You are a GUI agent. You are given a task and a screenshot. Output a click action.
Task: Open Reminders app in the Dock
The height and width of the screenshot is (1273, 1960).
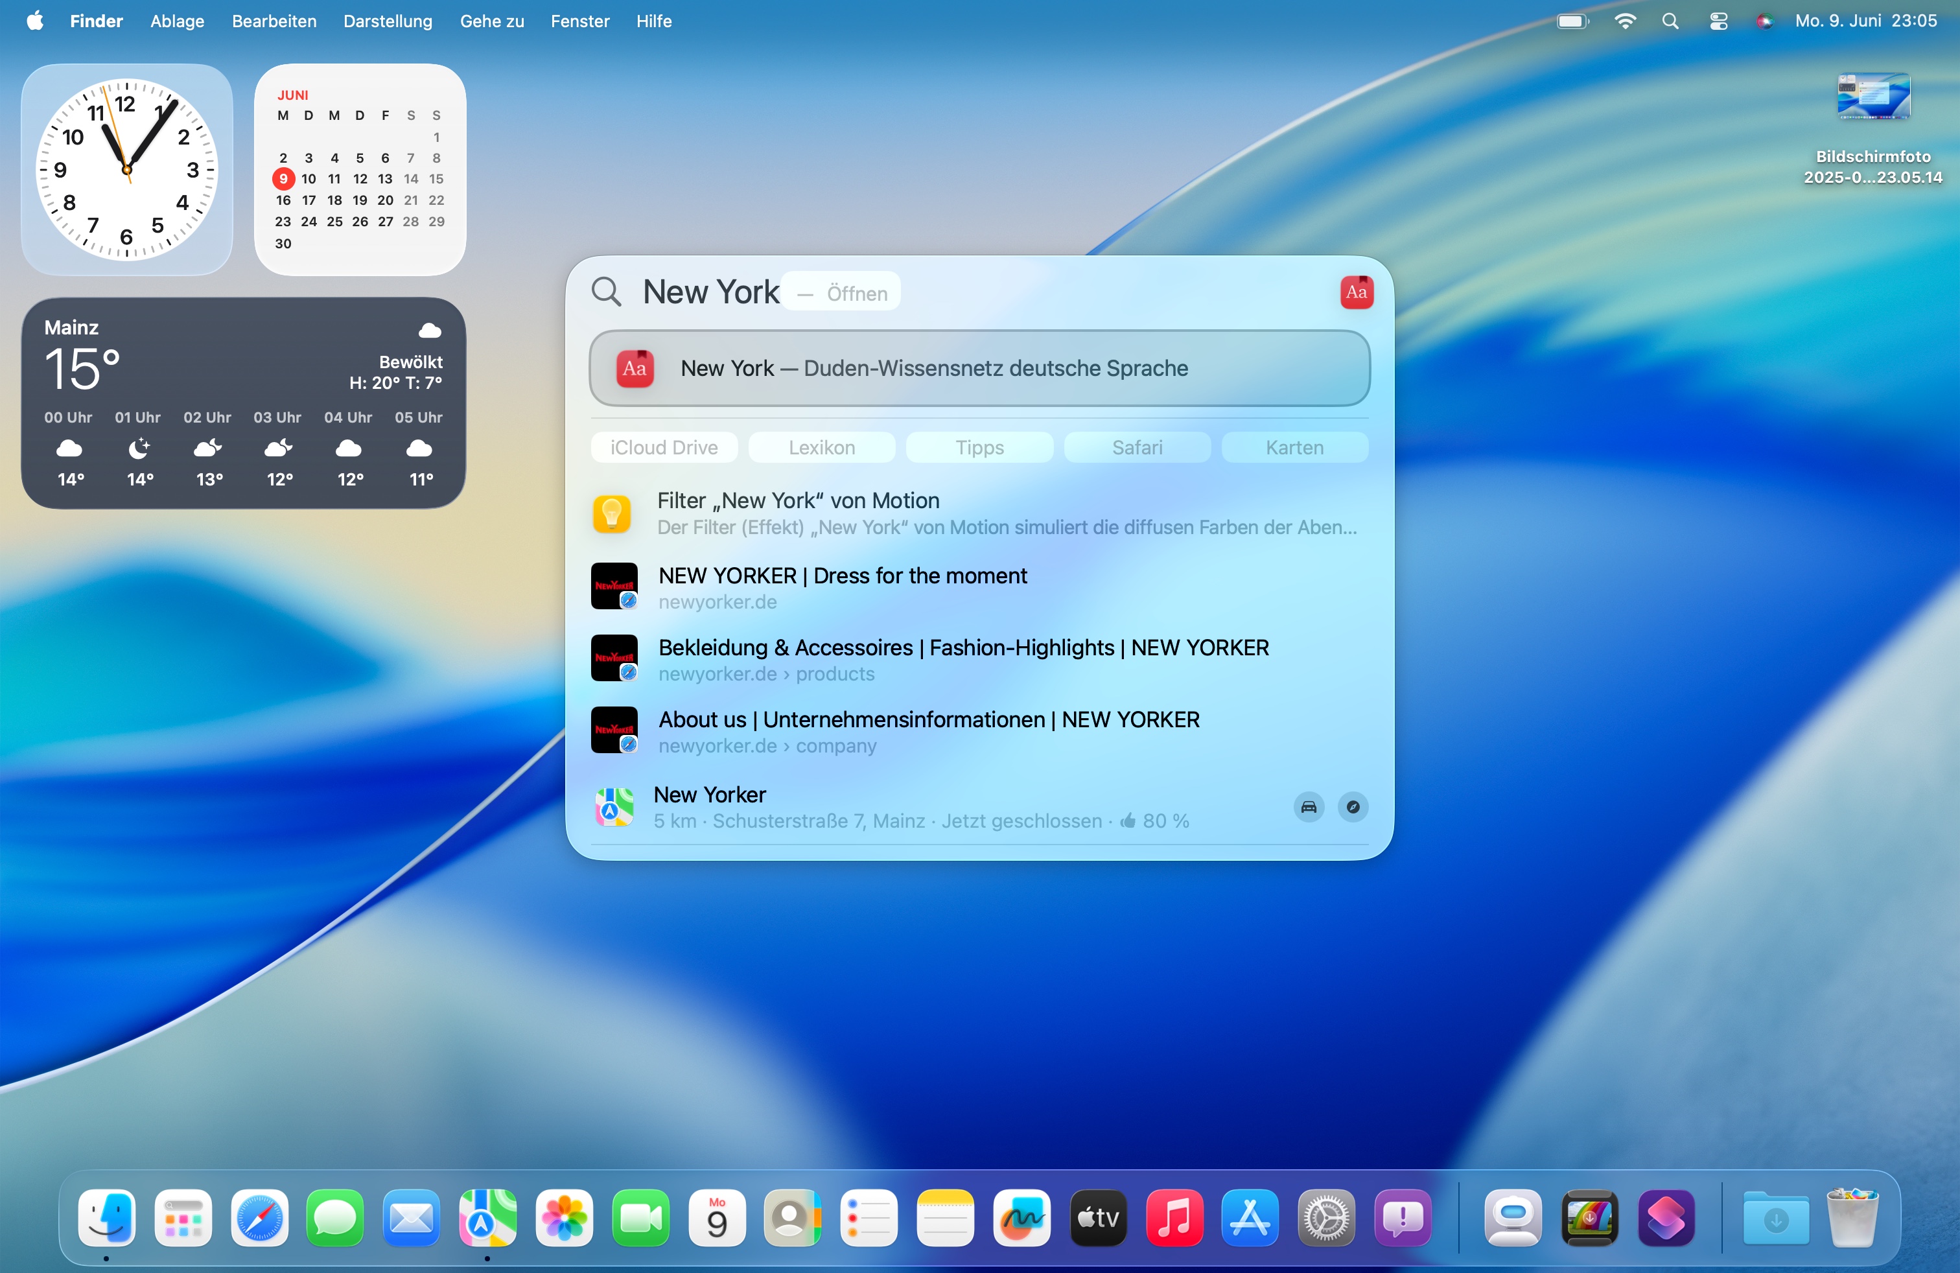869,1217
